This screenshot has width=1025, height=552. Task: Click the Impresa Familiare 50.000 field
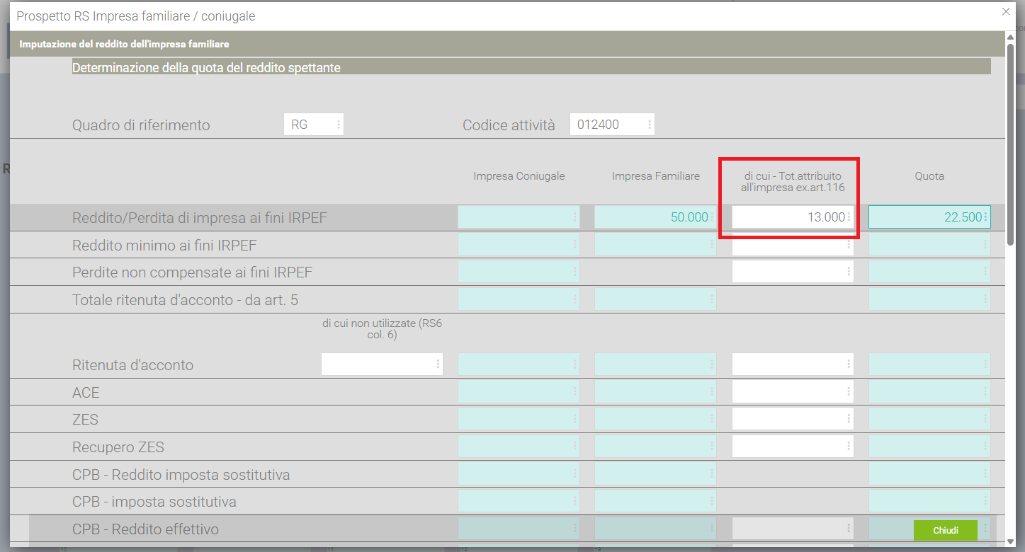pos(655,217)
